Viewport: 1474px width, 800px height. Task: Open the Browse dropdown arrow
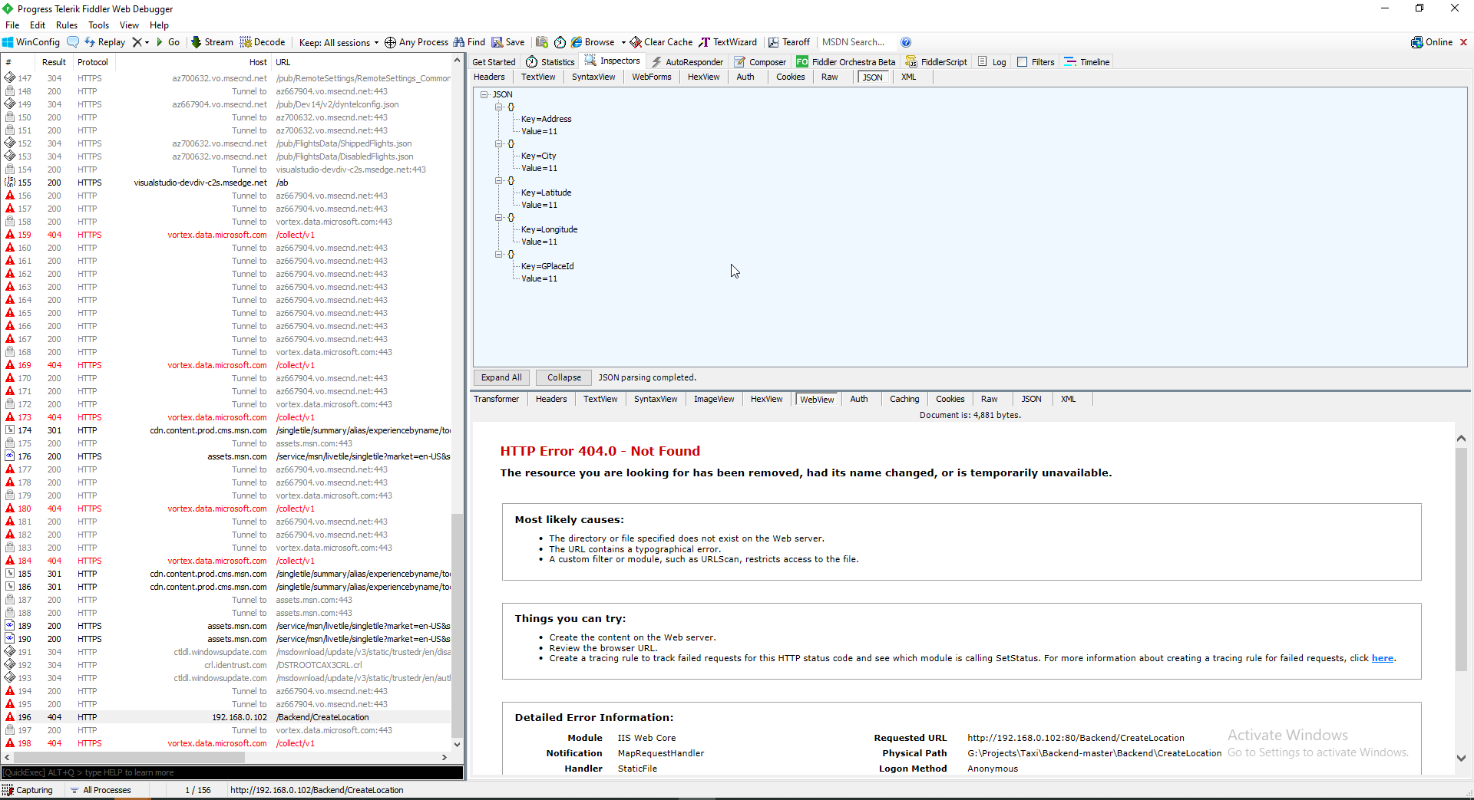[x=623, y=42]
